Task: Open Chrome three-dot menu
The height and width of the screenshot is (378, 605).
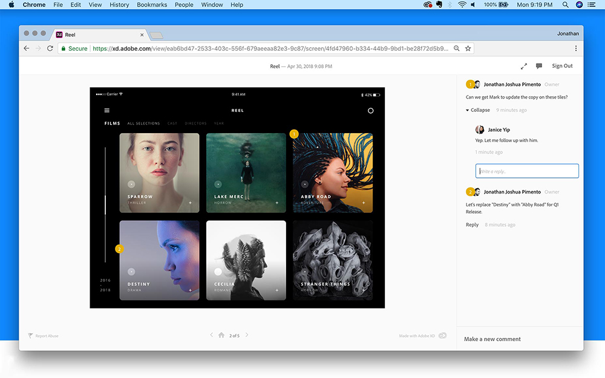Action: point(576,48)
